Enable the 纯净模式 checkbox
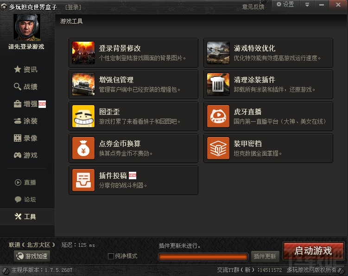Viewport: 348px width, 276px height. click(x=111, y=256)
